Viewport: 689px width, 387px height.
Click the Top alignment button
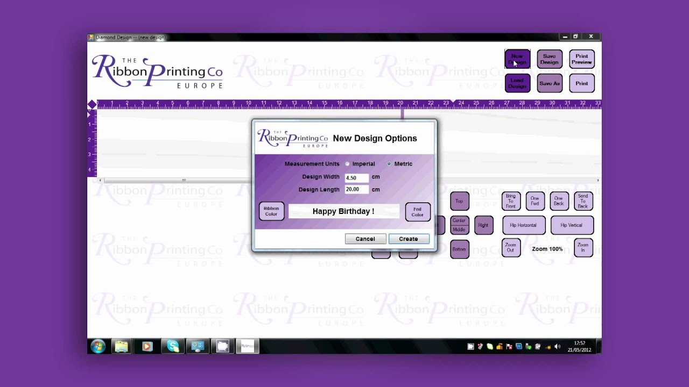pos(459,202)
